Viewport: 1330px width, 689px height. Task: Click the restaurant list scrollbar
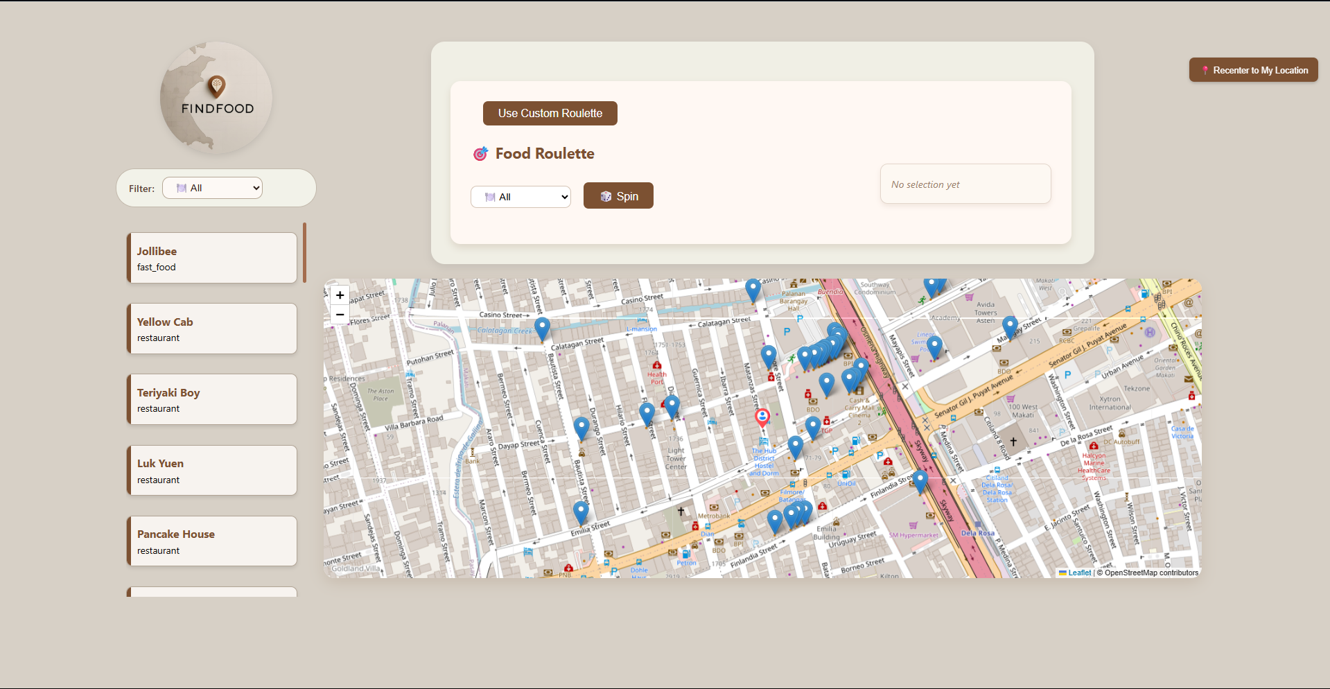[x=304, y=252]
